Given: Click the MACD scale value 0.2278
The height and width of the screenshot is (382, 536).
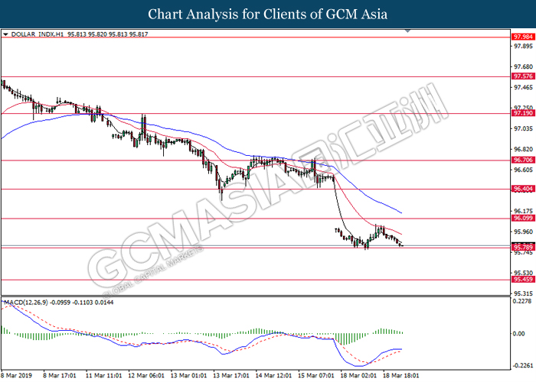Looking at the screenshot, I should coord(522,301).
